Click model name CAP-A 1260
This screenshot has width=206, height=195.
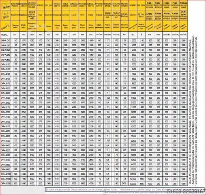(6, 45)
